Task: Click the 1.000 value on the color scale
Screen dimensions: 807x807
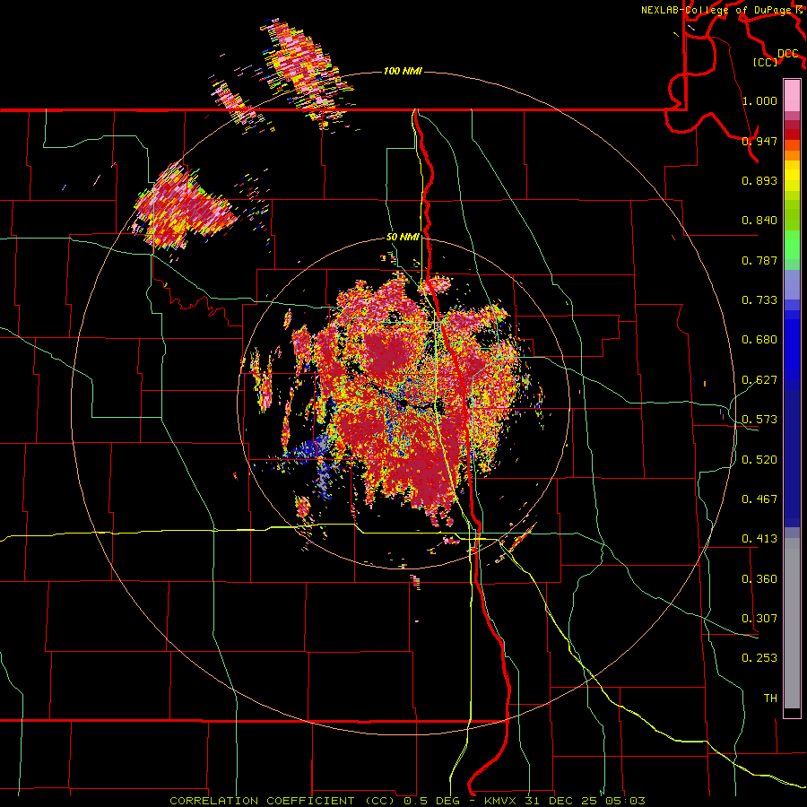Action: click(759, 100)
